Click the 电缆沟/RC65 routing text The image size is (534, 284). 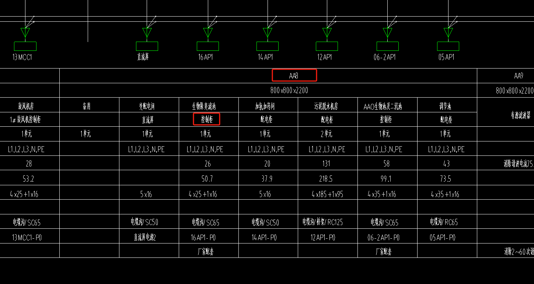(x=444, y=222)
